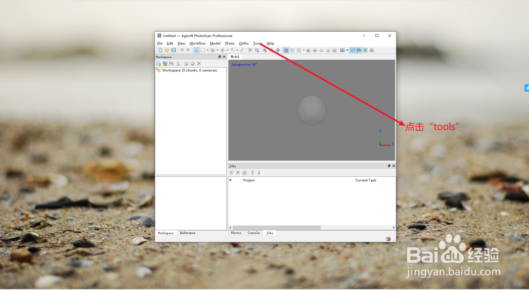Select the Navigation arrow pointer tool
Image resolution: width=529 pixels, height=290 pixels.
point(196,50)
